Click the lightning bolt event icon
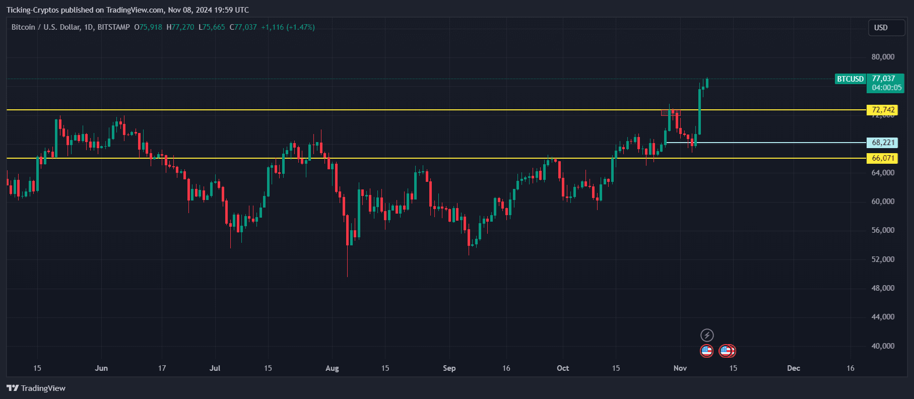The image size is (914, 399). pyautogui.click(x=707, y=335)
